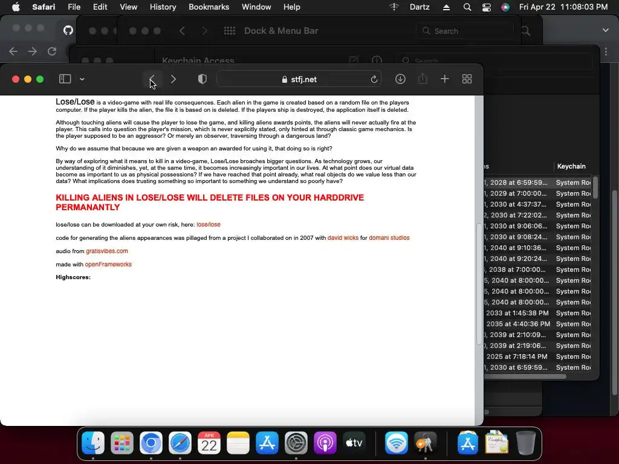
Task: Open the Help menu
Action: (x=292, y=7)
